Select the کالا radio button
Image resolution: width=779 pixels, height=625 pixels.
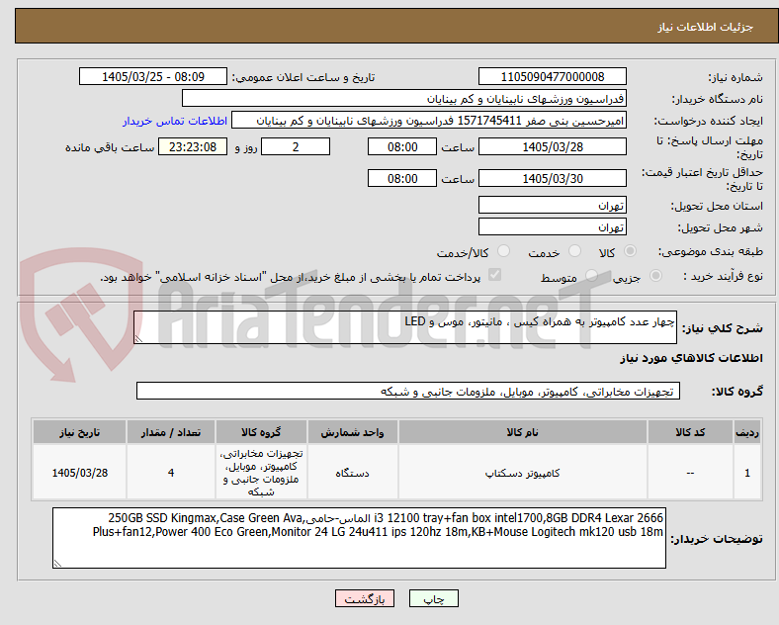pyautogui.click(x=630, y=251)
